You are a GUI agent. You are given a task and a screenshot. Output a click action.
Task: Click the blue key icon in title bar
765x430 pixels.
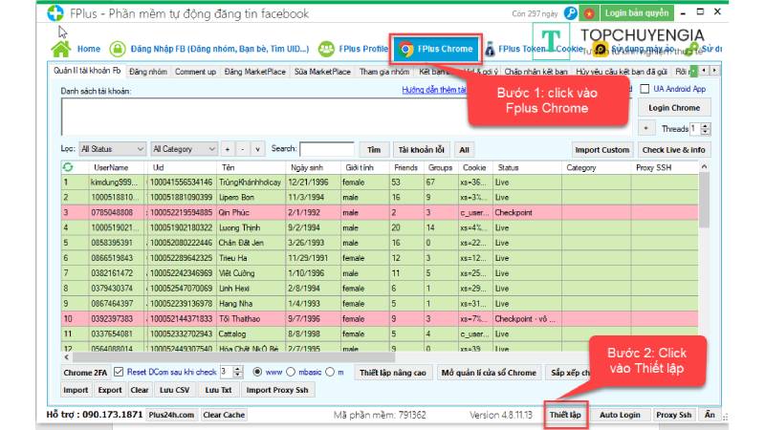(x=571, y=13)
